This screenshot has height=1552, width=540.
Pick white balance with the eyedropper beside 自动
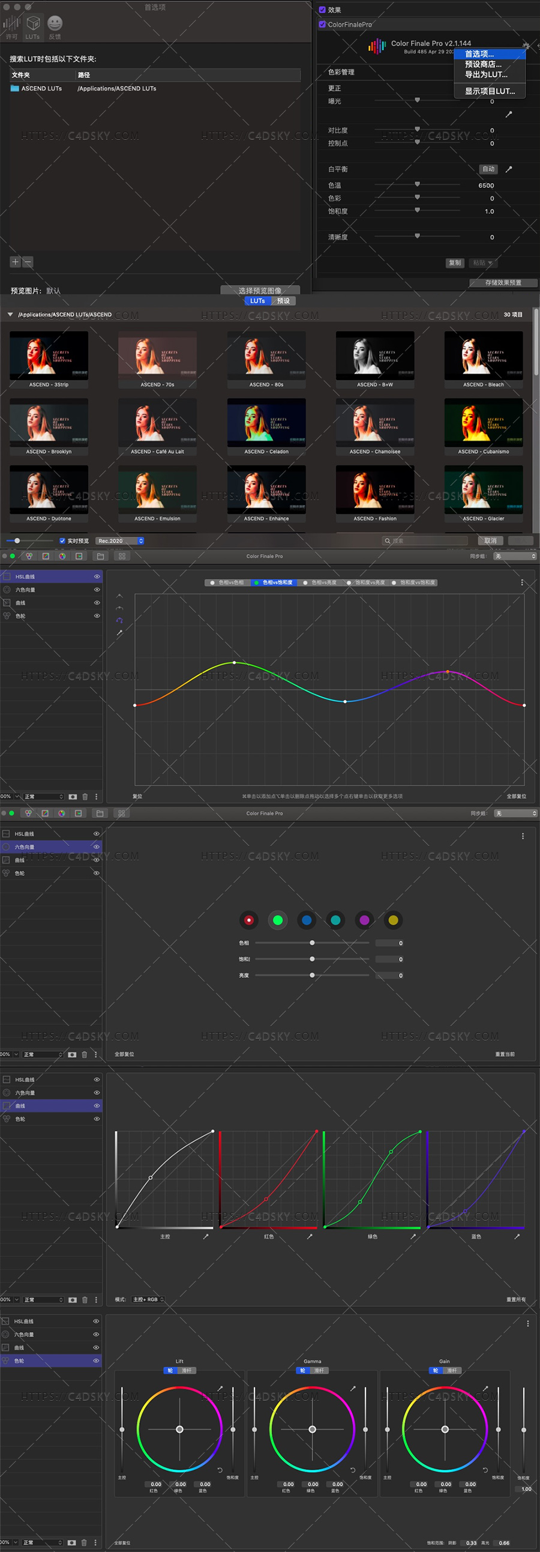point(509,169)
